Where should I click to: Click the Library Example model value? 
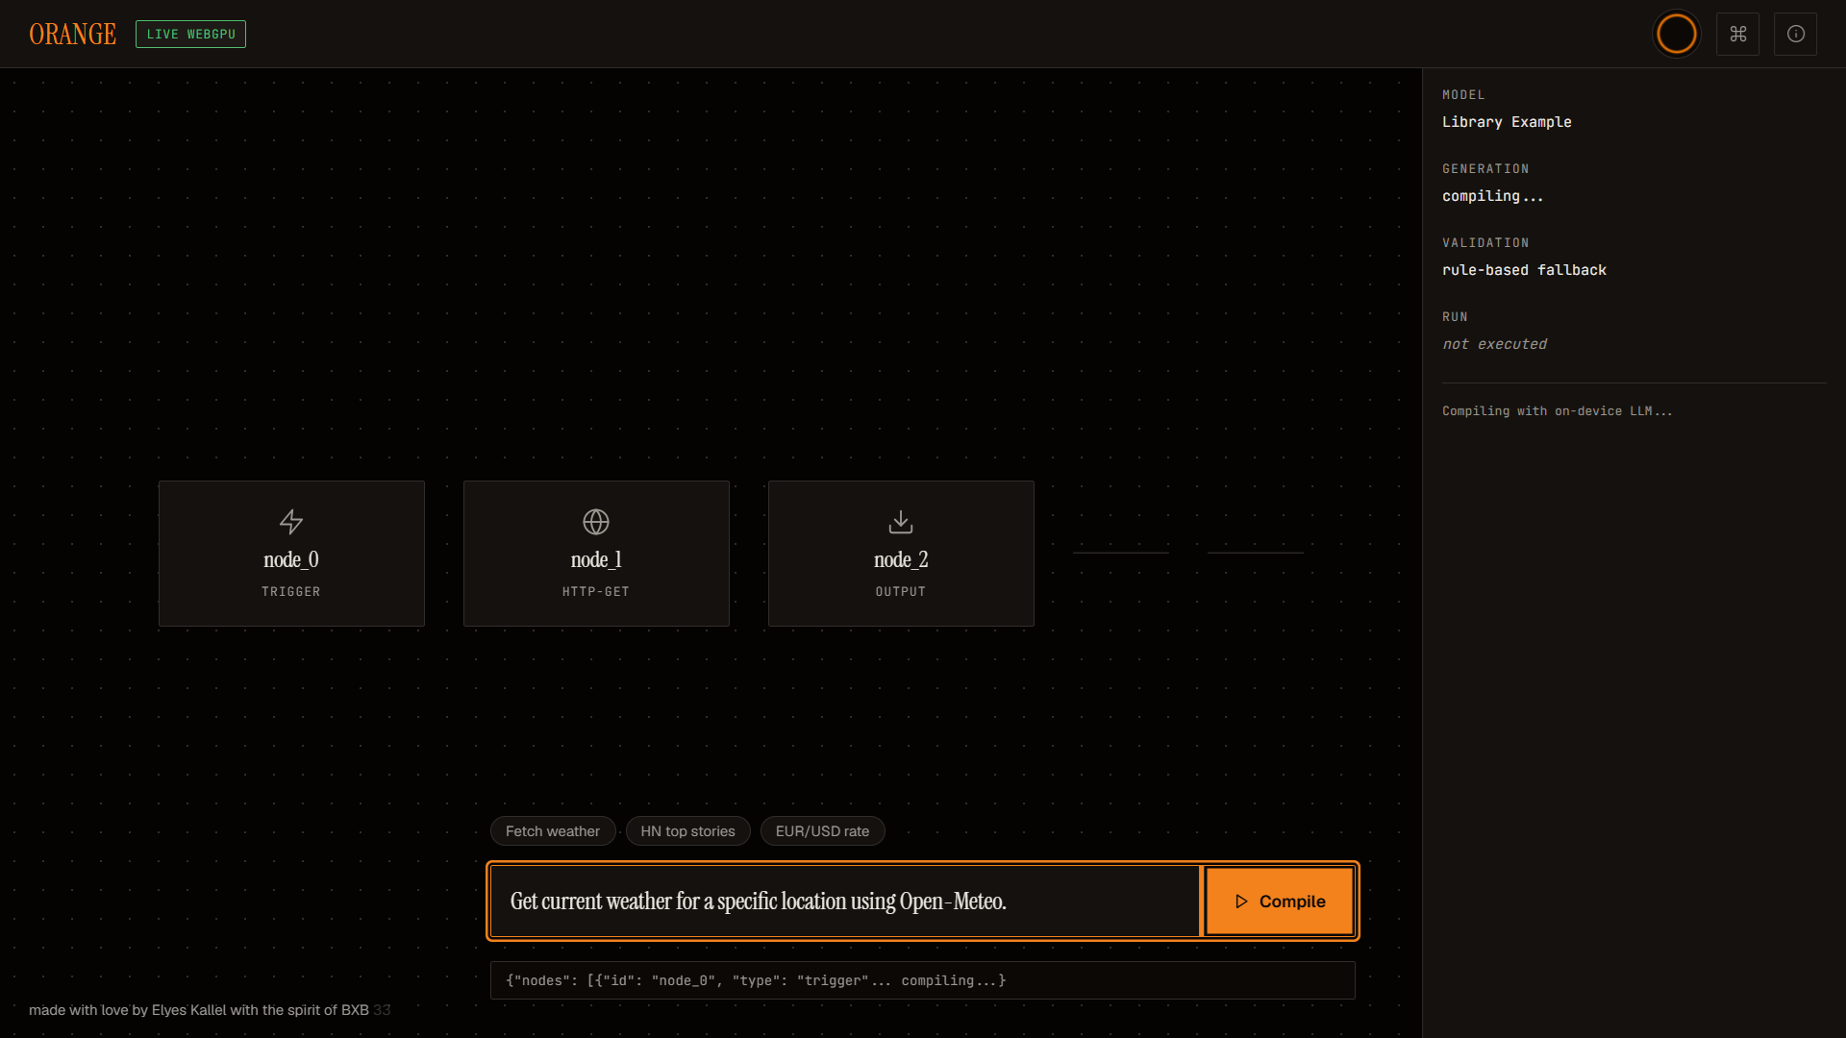(x=1507, y=122)
